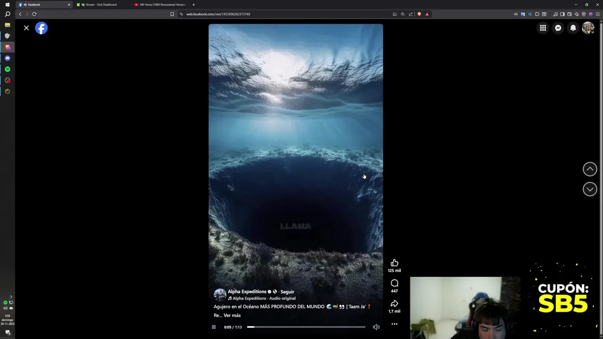This screenshot has width=603, height=339.
Task: Close the reel viewer with the X button
Action: [x=26, y=28]
